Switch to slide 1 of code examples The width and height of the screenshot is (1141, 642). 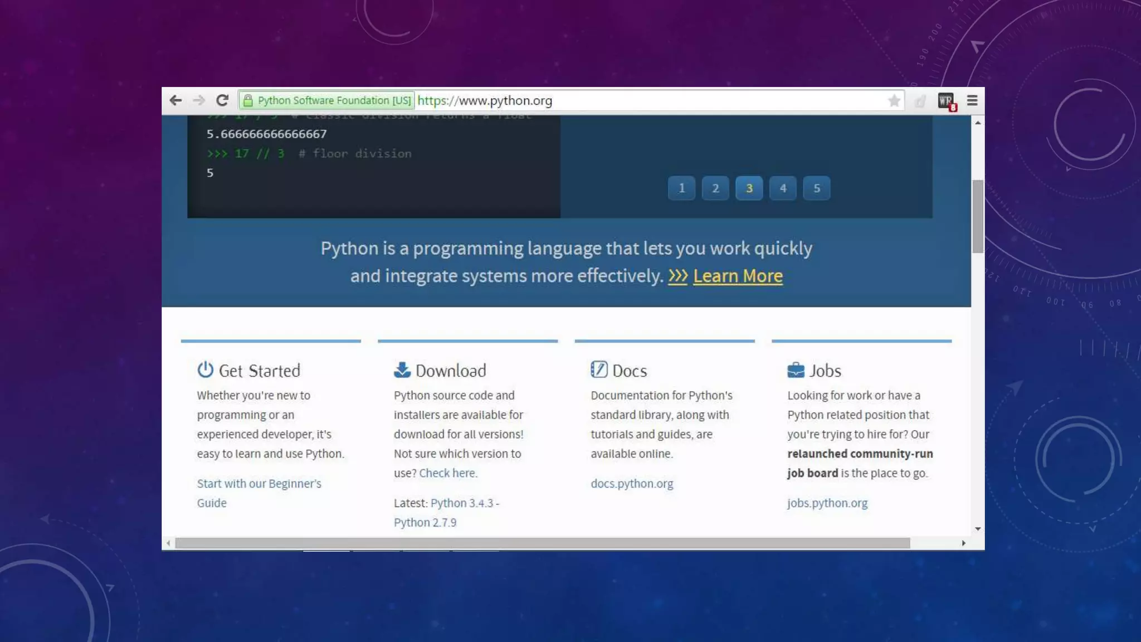tap(681, 188)
